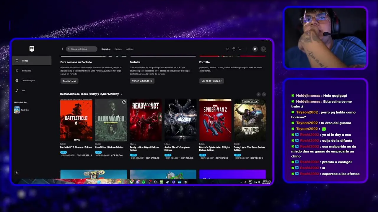Select the Noticias tab

click(x=129, y=49)
